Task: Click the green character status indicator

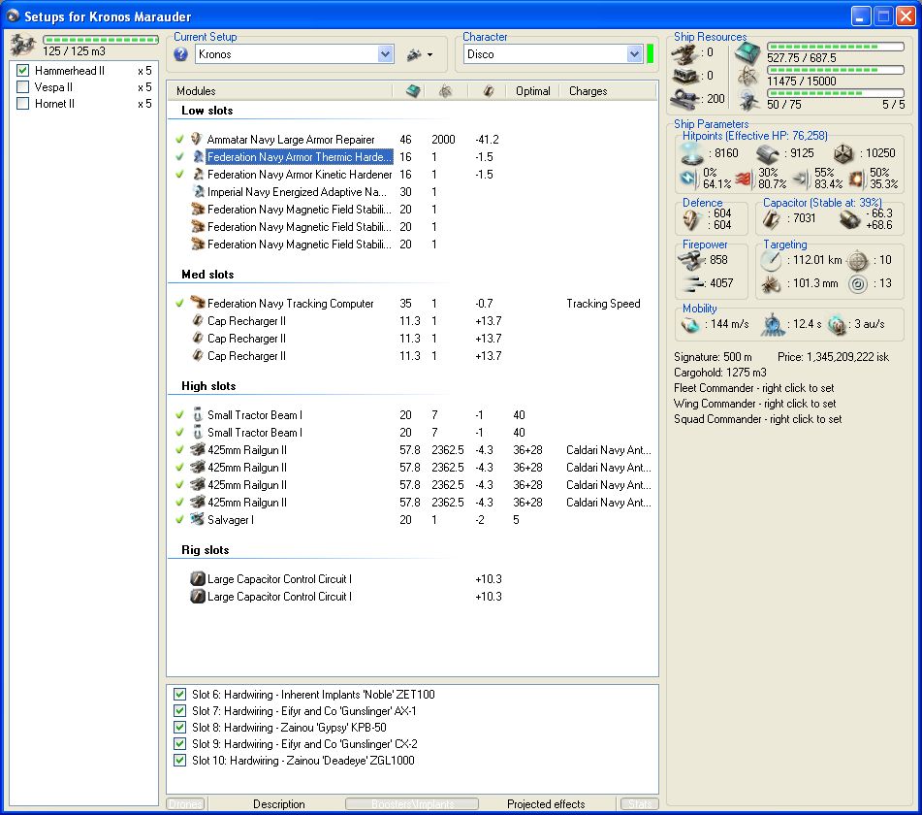Action: [650, 54]
